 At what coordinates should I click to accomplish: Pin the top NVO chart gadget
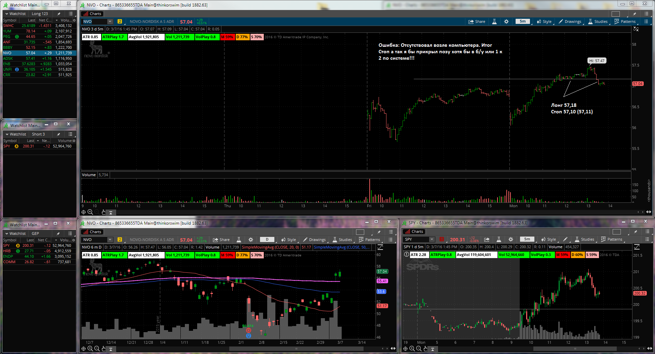(x=634, y=14)
